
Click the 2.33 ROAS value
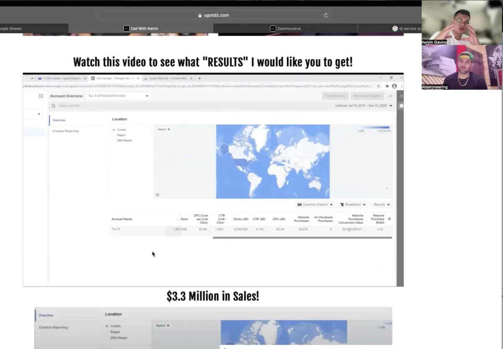point(380,229)
